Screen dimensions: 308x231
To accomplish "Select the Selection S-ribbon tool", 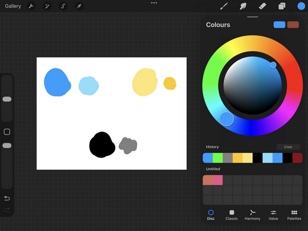I will [63, 6].
